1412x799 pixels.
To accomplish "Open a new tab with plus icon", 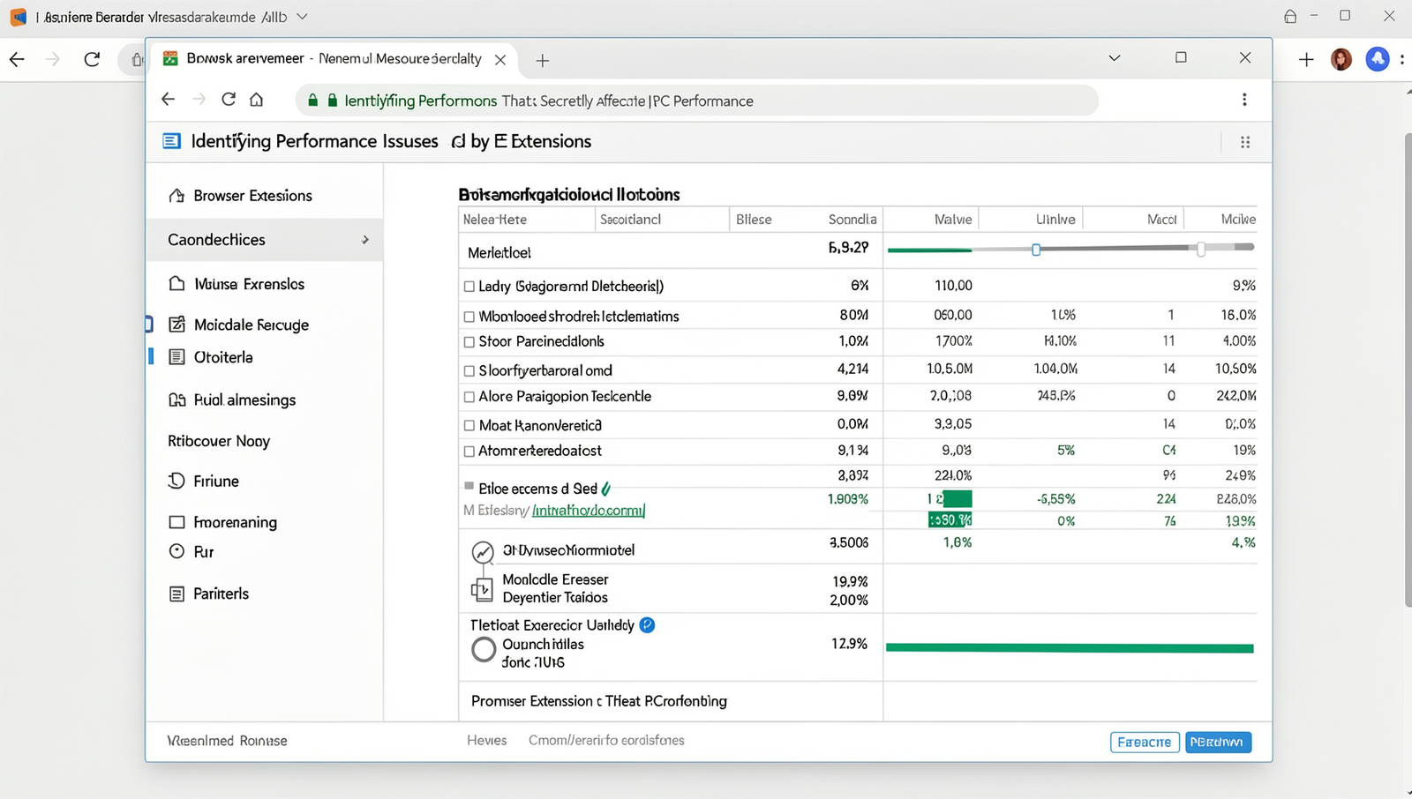I will [543, 60].
